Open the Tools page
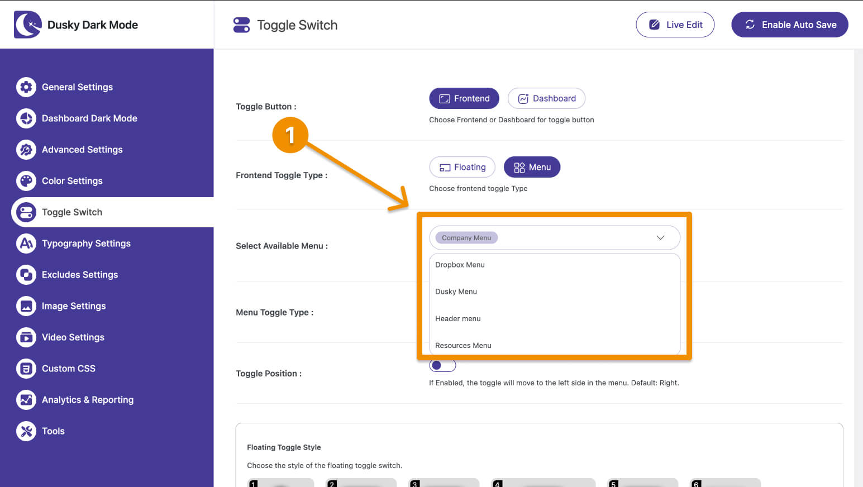 [x=53, y=431]
